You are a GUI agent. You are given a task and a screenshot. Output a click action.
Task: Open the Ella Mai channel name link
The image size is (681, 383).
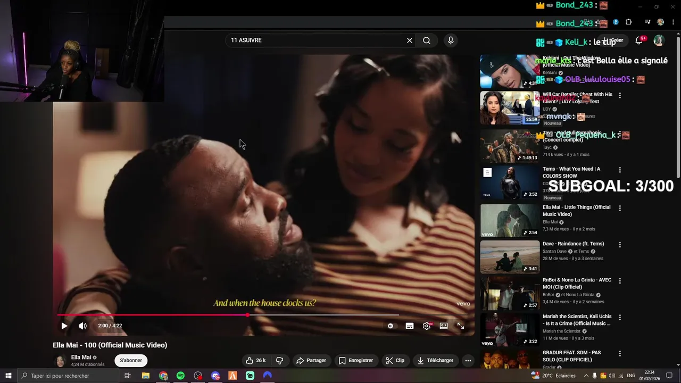(81, 357)
